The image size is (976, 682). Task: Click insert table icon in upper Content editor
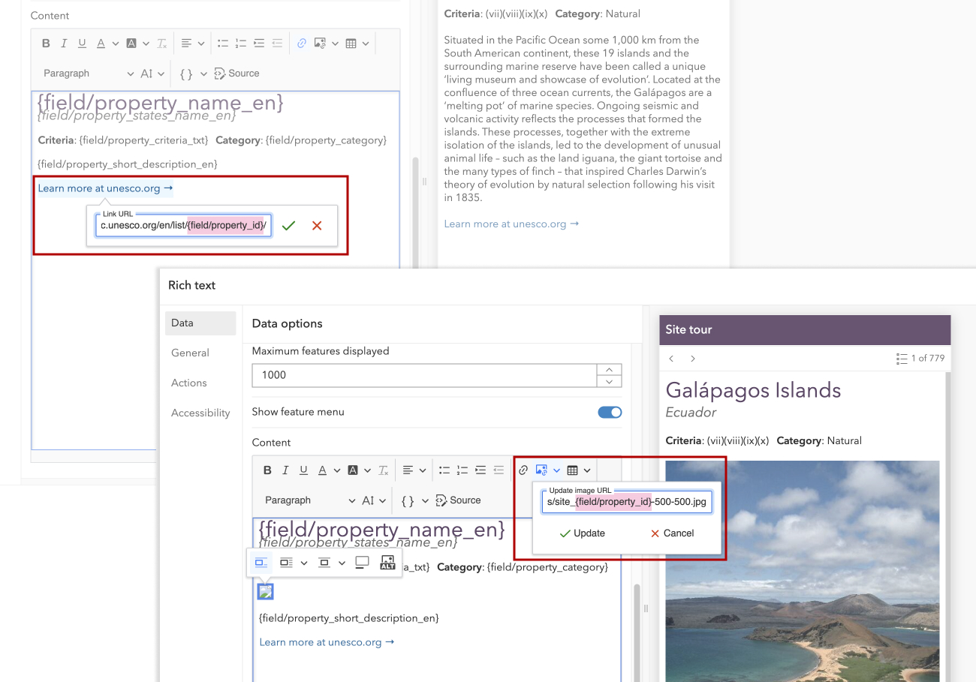[x=351, y=44]
